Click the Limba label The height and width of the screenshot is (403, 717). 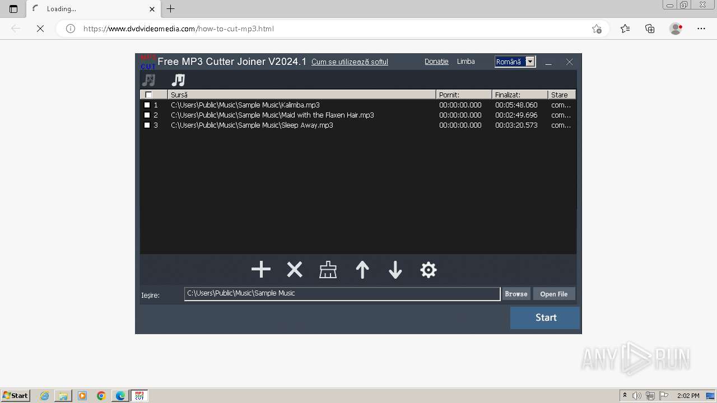pos(465,62)
